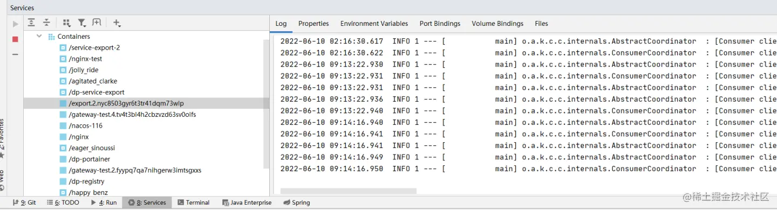Click the Open in New Tab icon

coord(97,23)
